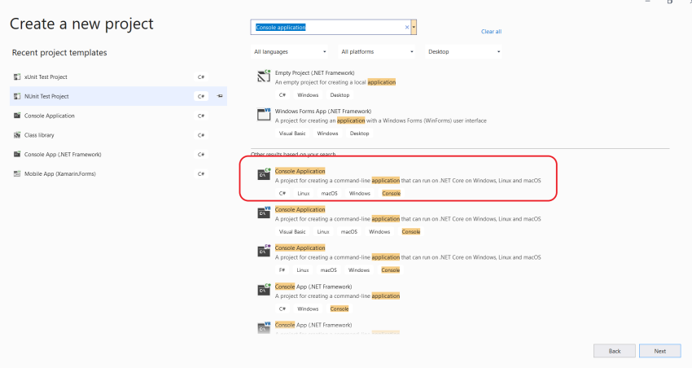Viewport: 692px width, 368px height.
Task: Click the Back button
Action: (615, 351)
